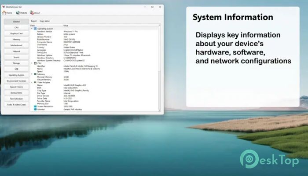308x176 pixels.
Task: Select the Country row
Action: (94, 48)
